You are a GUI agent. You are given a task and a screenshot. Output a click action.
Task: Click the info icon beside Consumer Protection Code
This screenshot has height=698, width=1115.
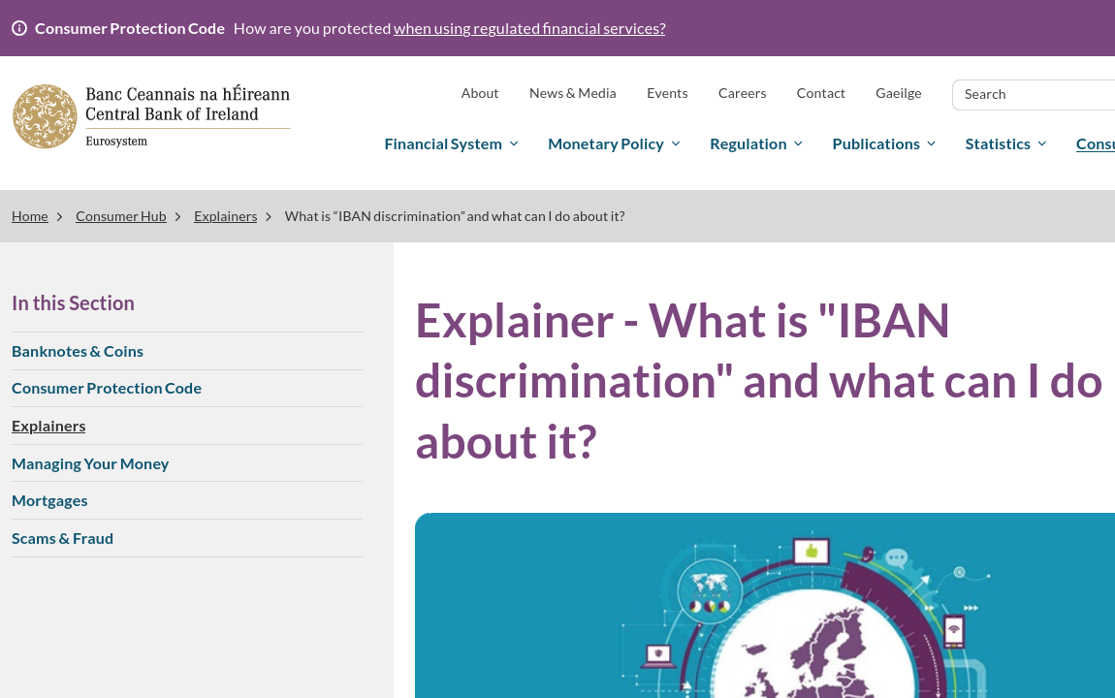point(19,28)
